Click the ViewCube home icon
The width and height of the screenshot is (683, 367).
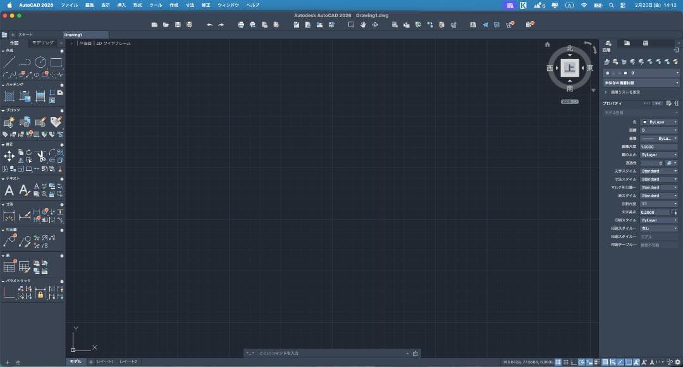[548, 44]
